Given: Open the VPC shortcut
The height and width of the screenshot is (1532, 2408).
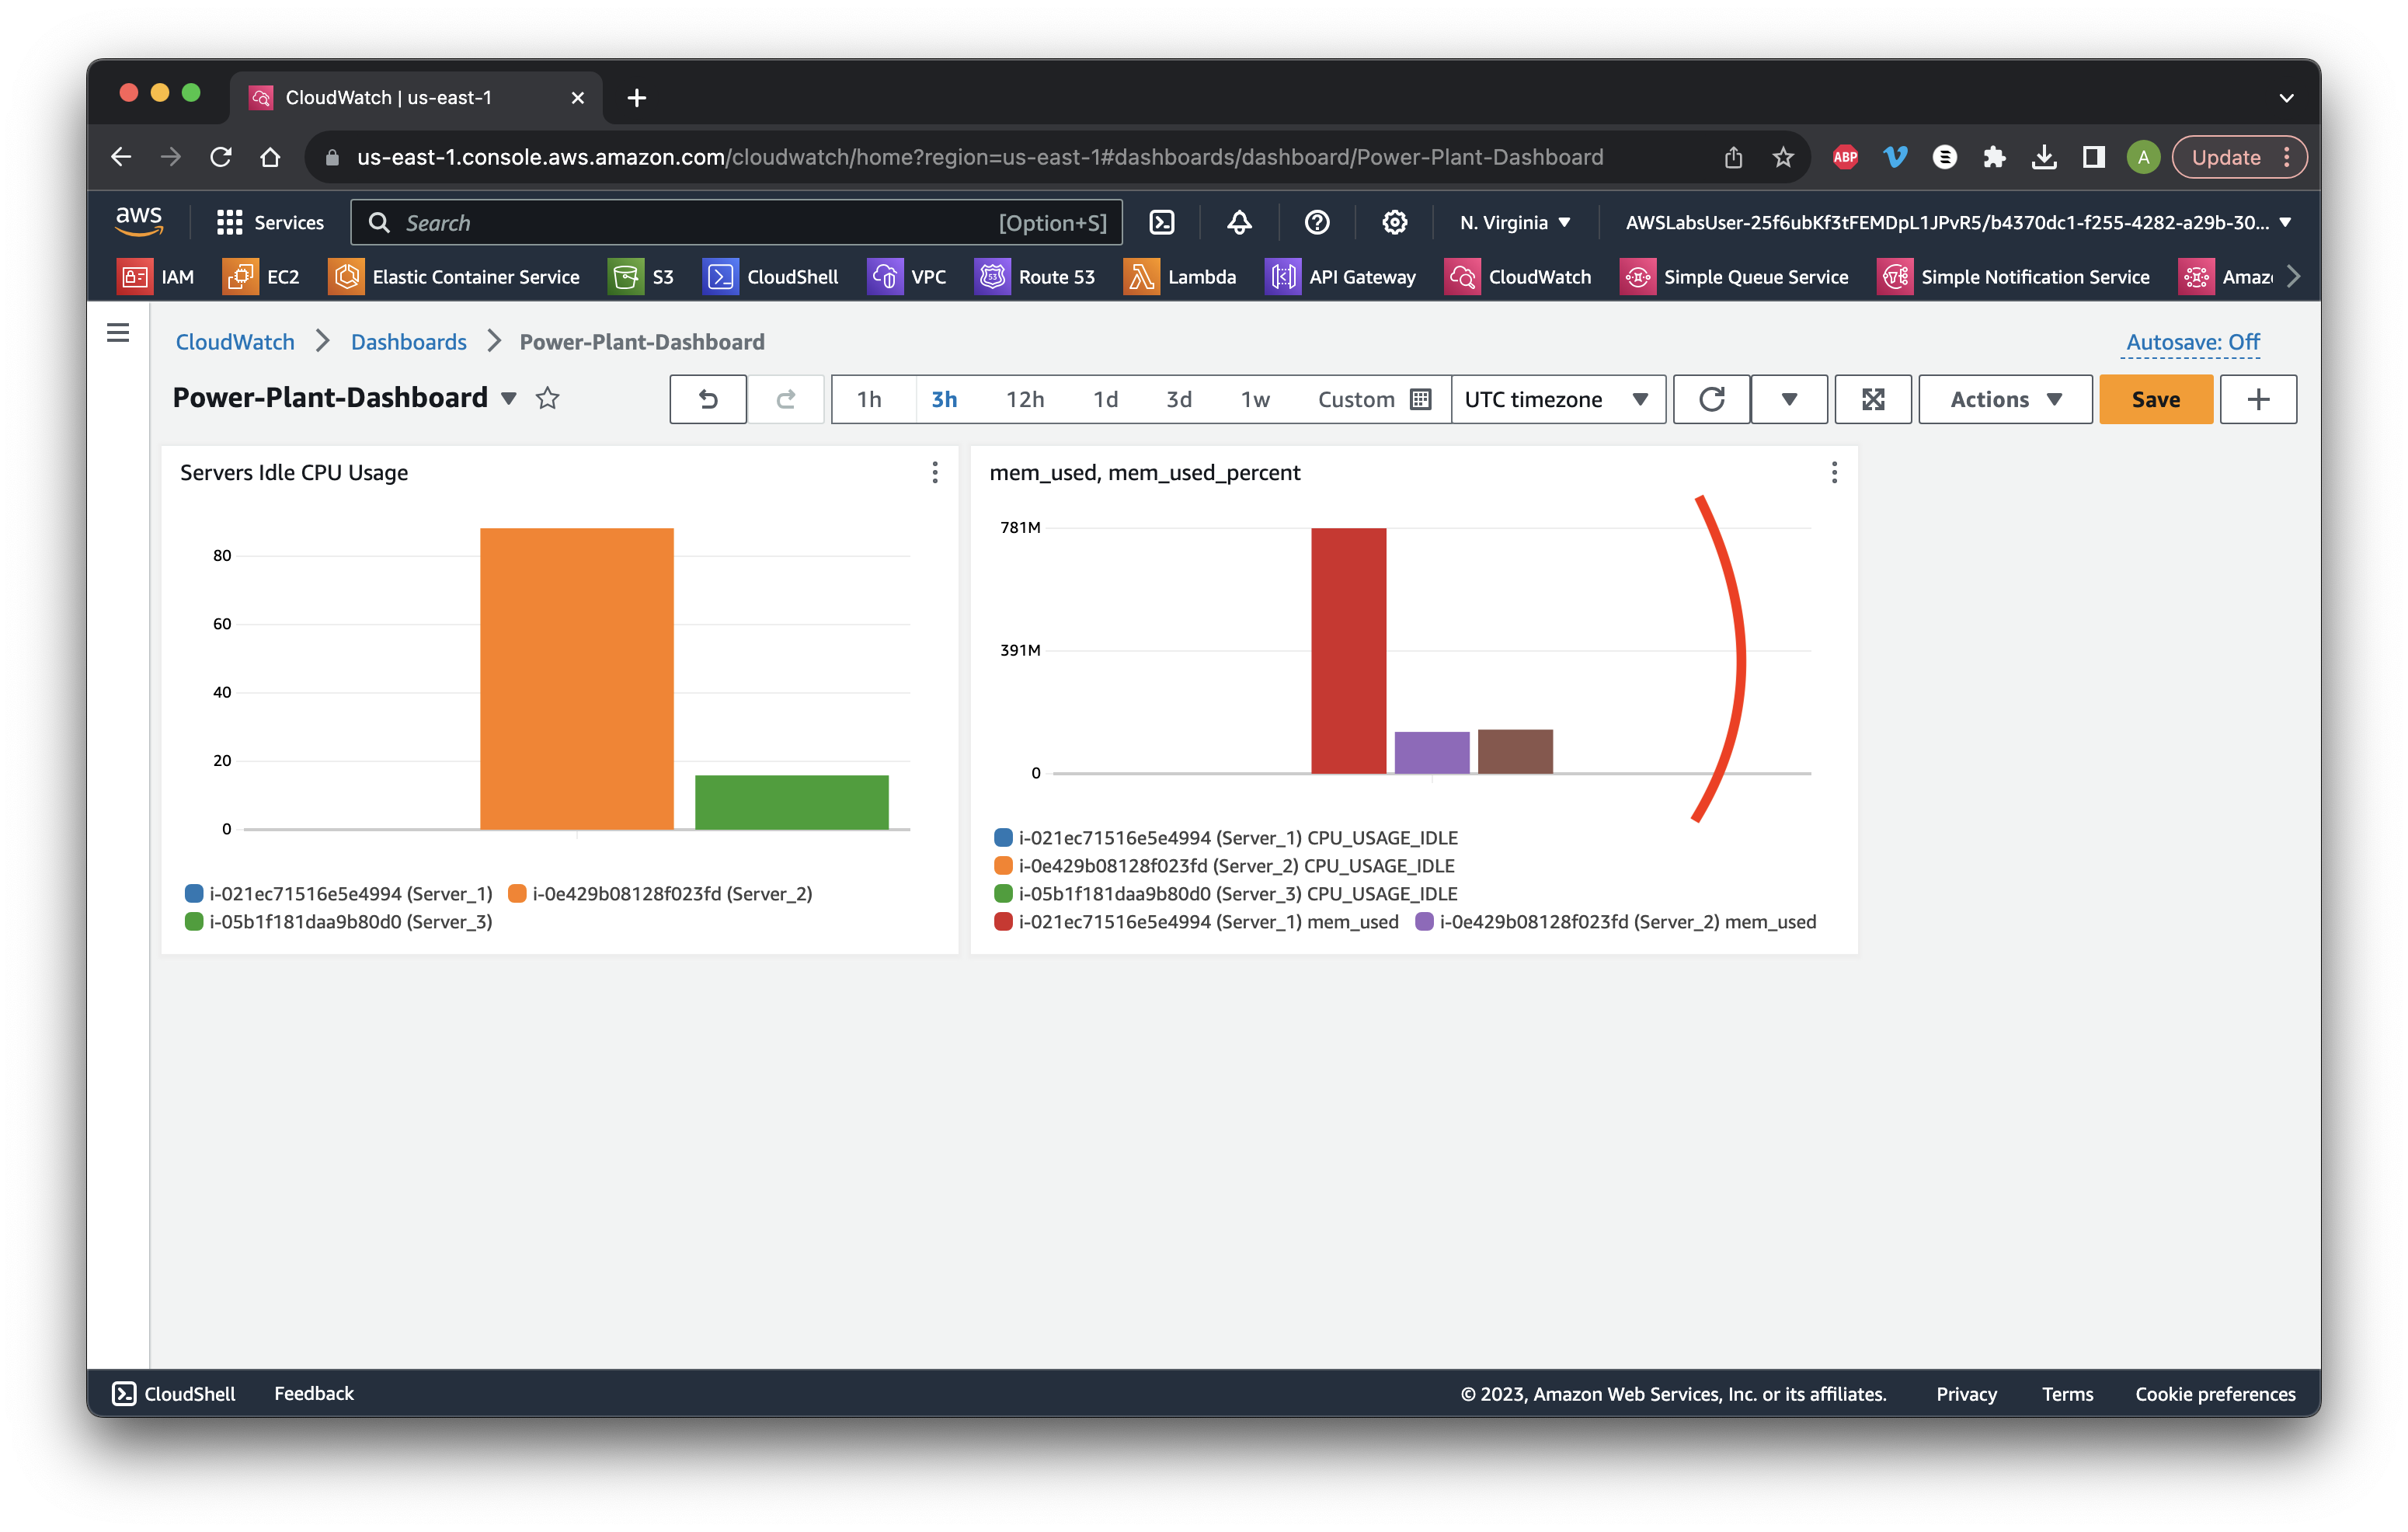Looking at the screenshot, I should [907, 277].
